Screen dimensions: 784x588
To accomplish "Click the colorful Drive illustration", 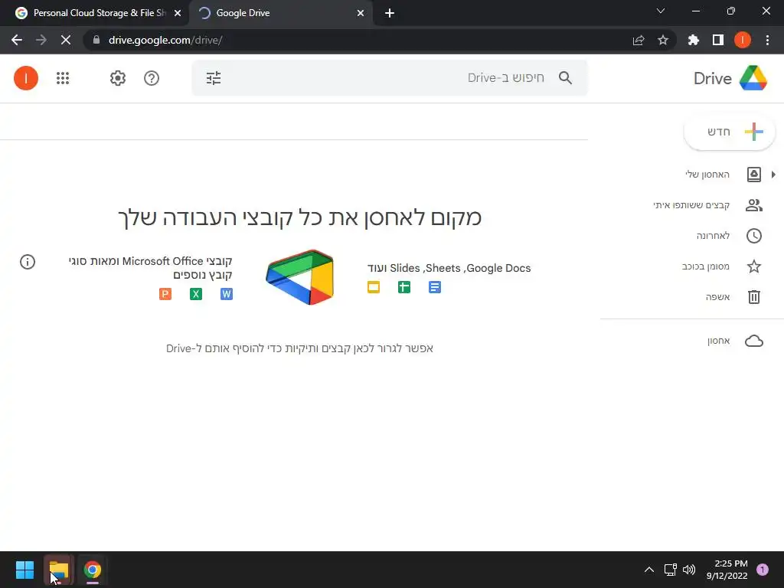I will point(300,277).
